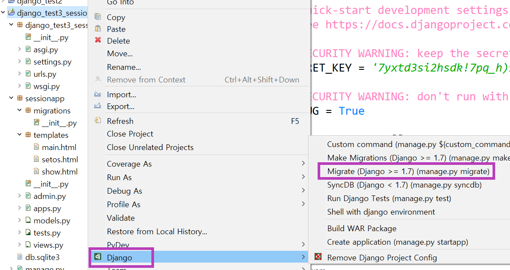Click the red Delete X icon
This screenshot has width=510, height=270.
tap(98, 40)
